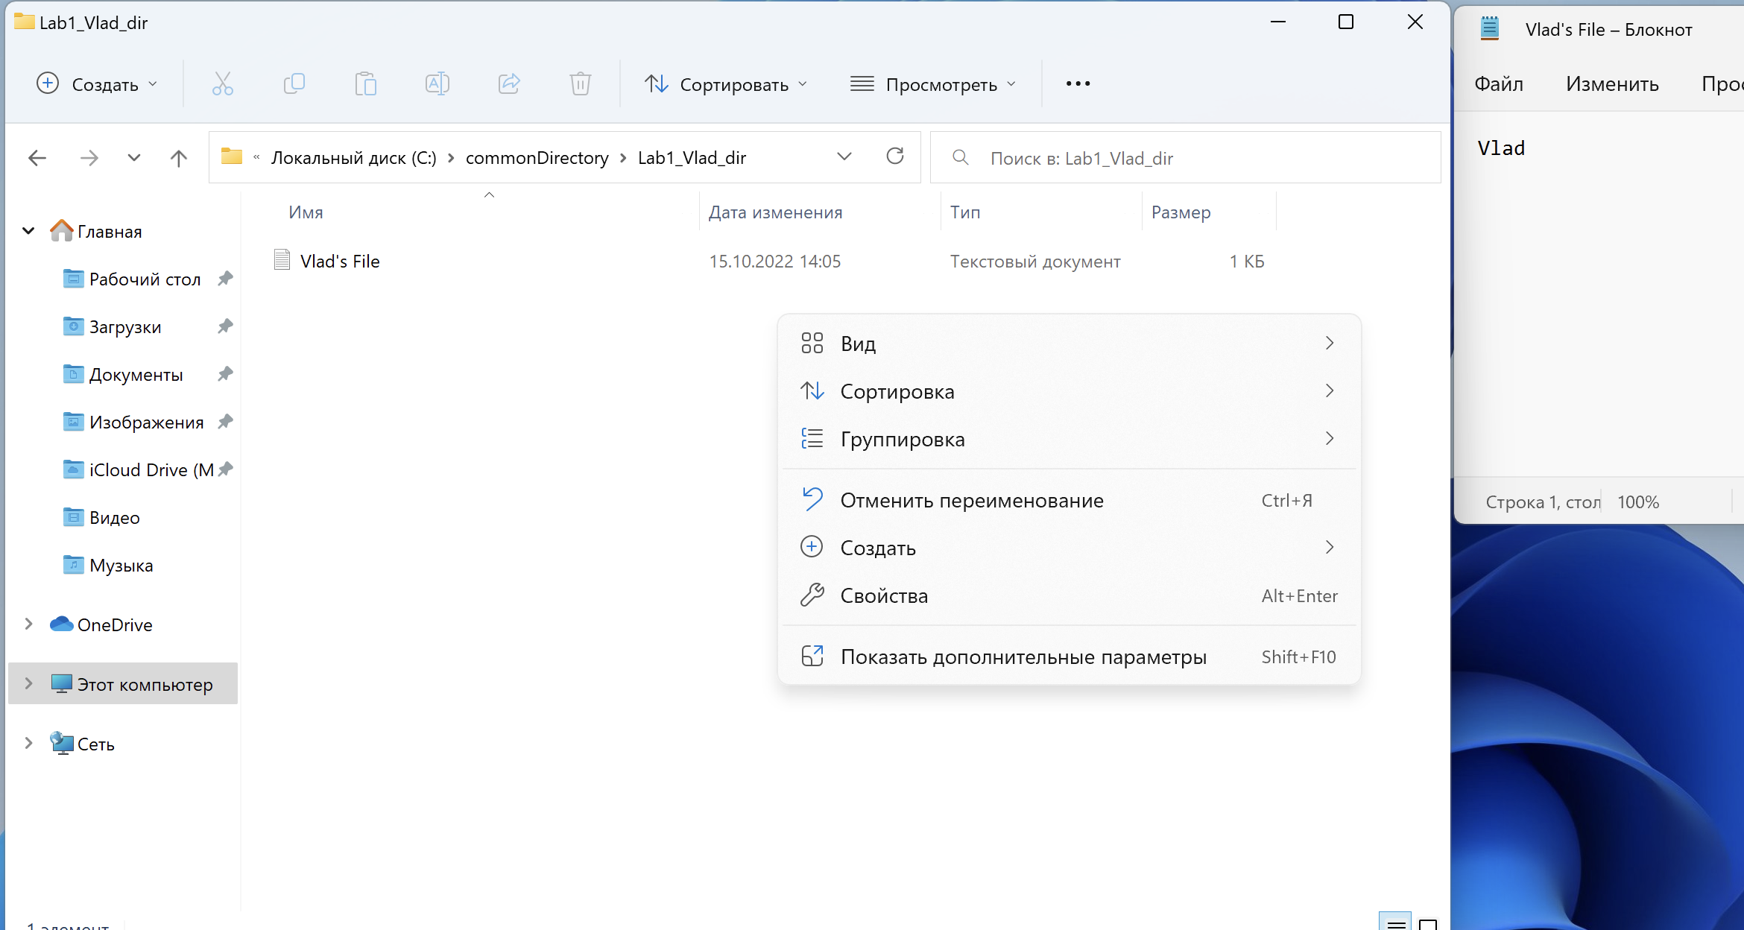This screenshot has height=930, width=1744.
Task: Click the Copy toolbar icon
Action: 294,83
